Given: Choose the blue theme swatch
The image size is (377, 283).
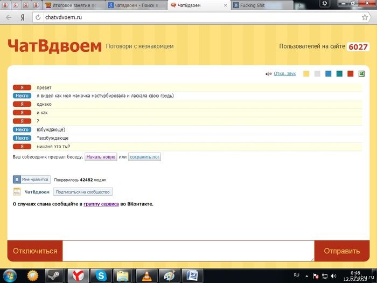Looking at the screenshot, I should [328, 74].
